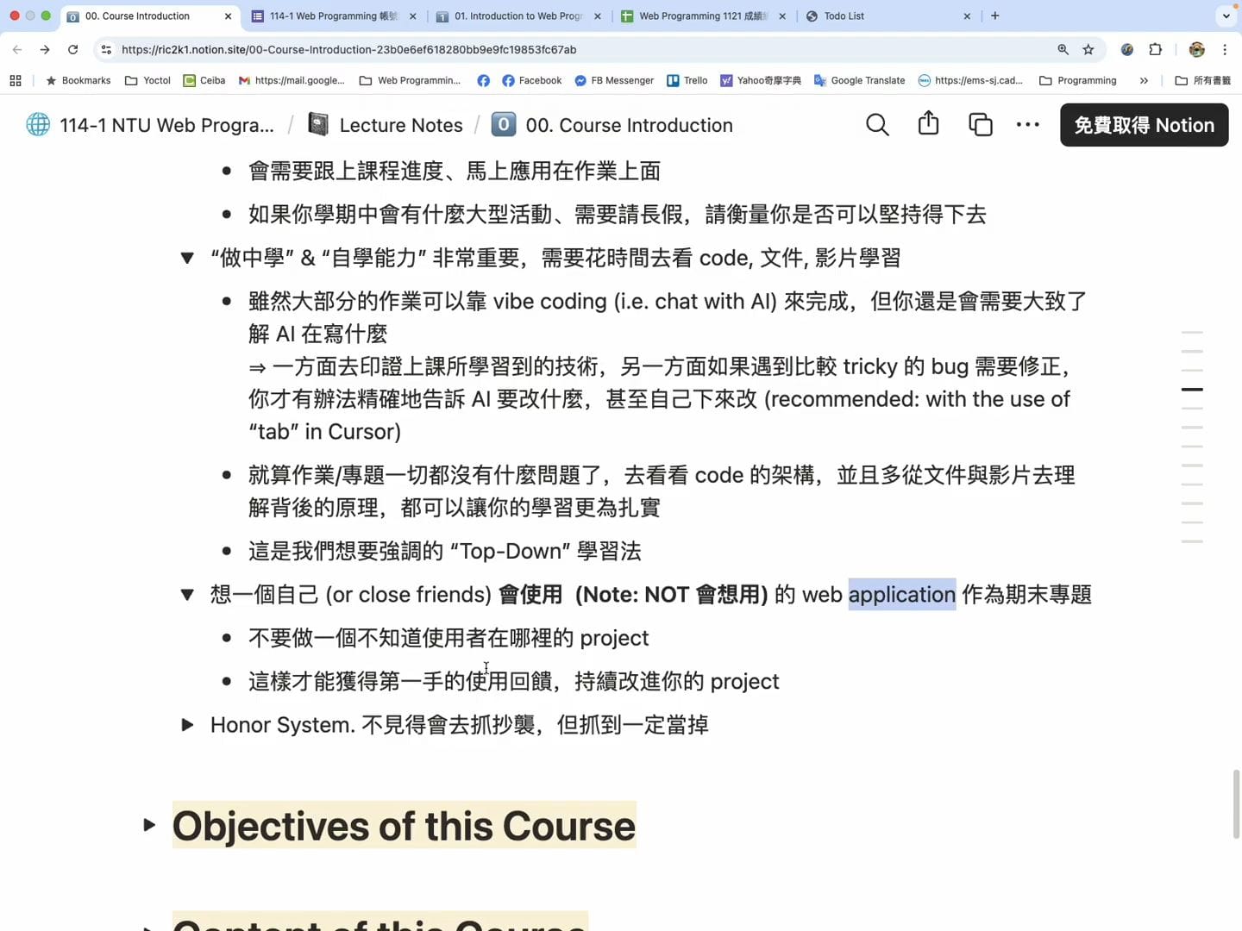
Task: Collapse the "想一個自己" web application toggle
Action: (187, 595)
